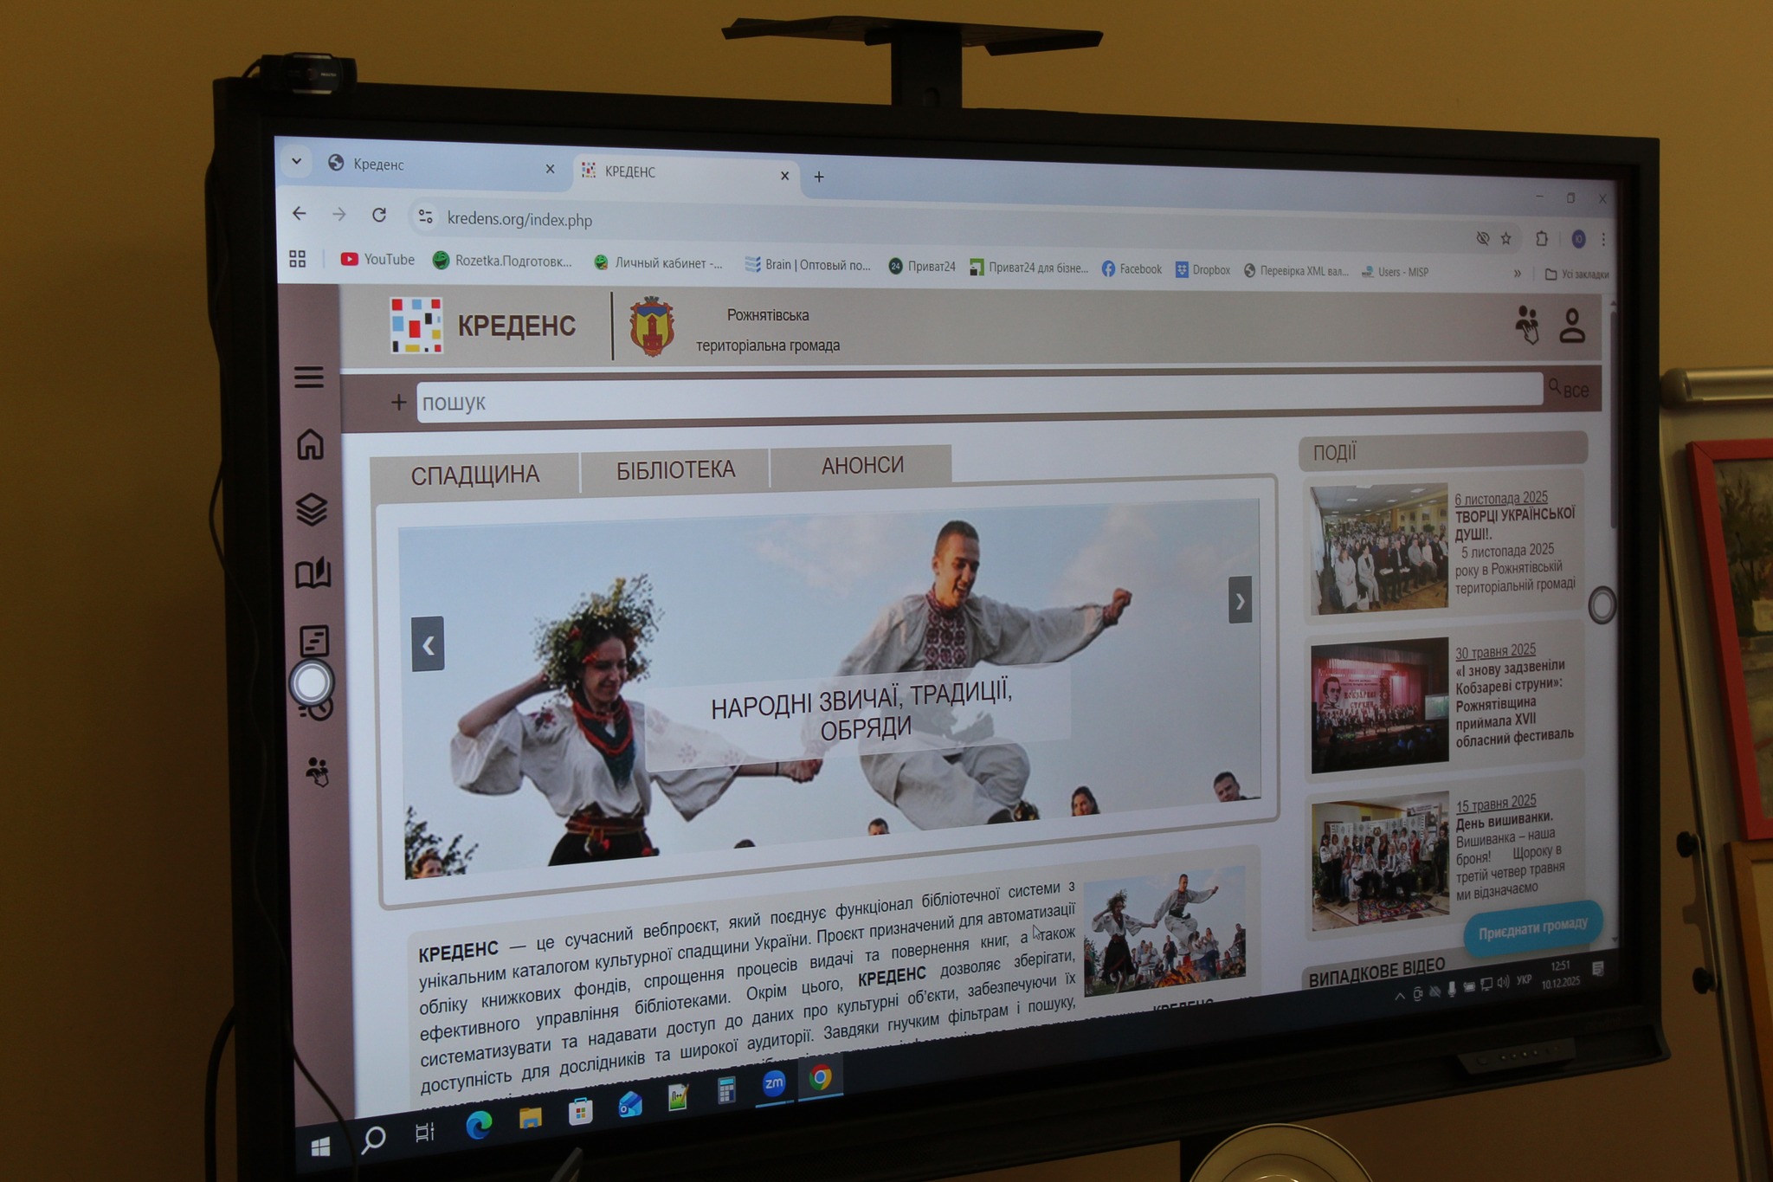This screenshot has height=1182, width=1773.
Task: Bookmark this page with star icon
Action: coord(1506,238)
